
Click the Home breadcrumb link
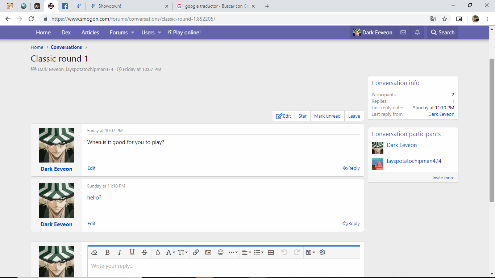click(37, 47)
